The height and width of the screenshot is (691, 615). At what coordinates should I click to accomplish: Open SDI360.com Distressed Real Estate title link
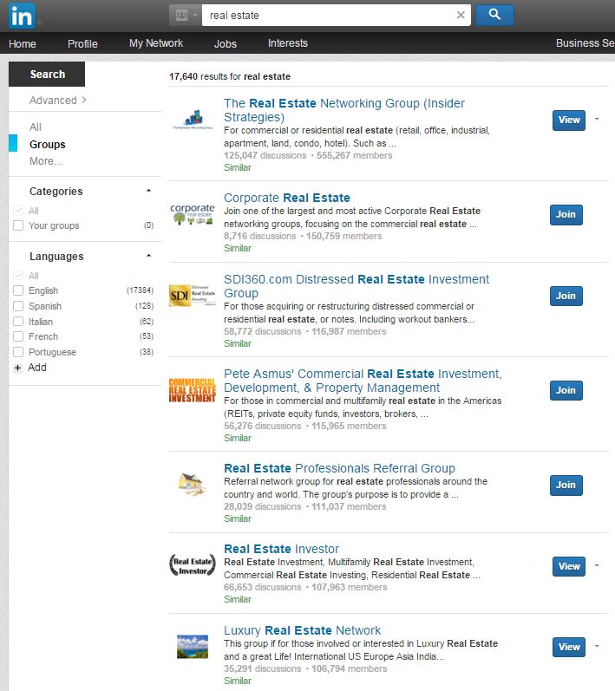pos(357,286)
